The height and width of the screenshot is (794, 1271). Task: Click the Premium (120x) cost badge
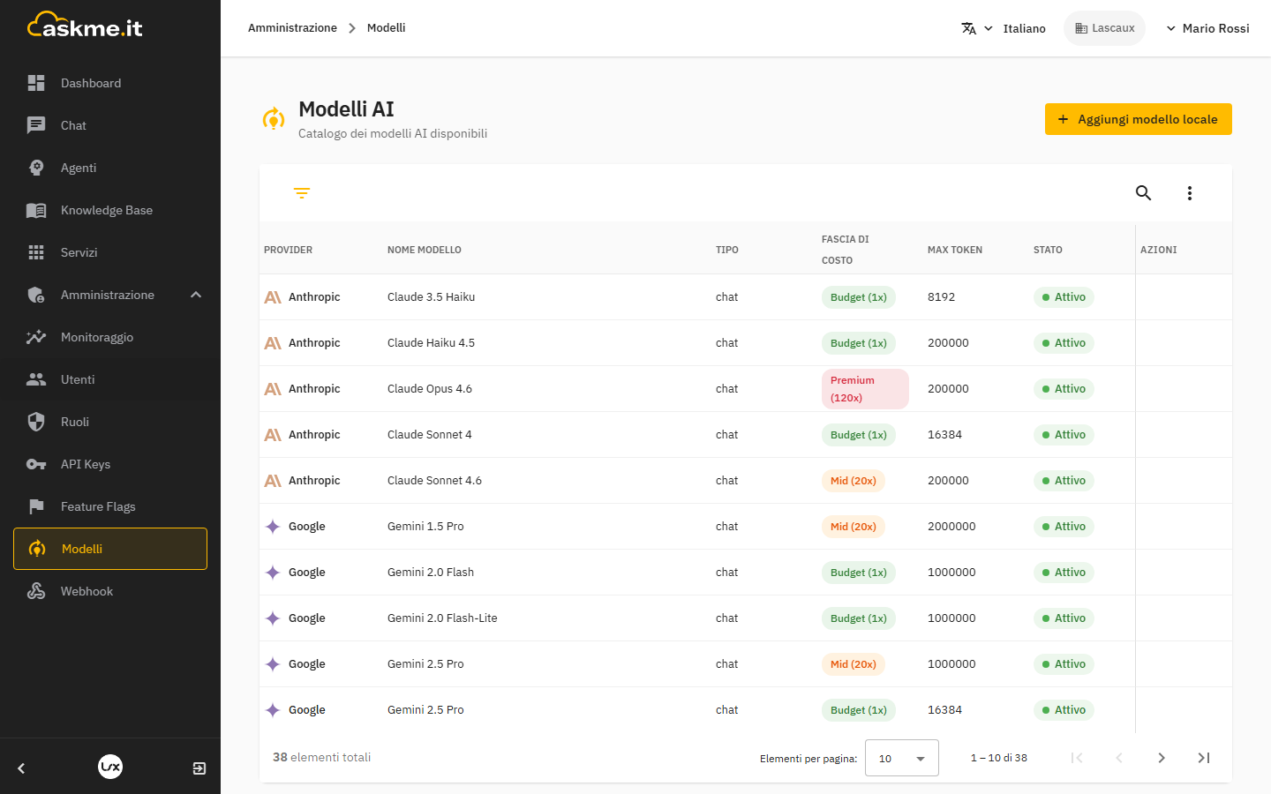(865, 389)
